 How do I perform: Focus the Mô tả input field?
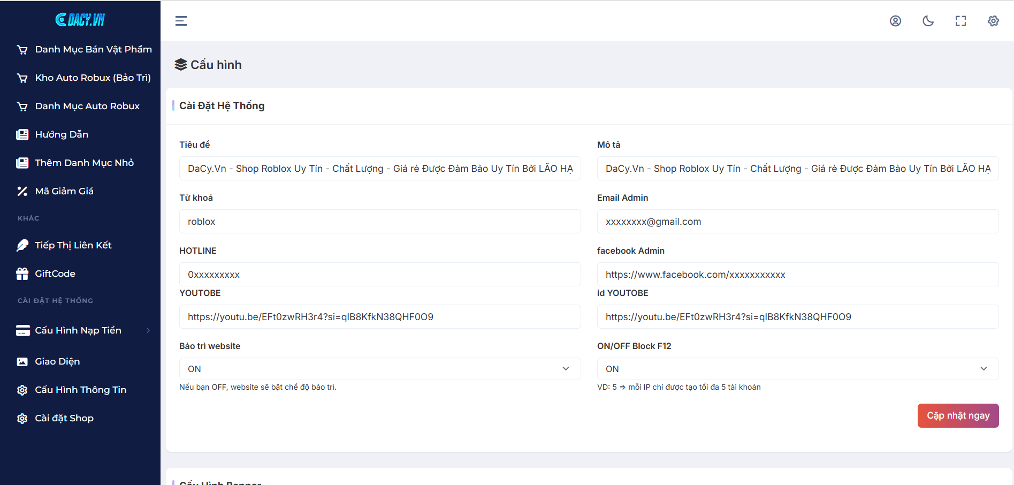(798, 169)
